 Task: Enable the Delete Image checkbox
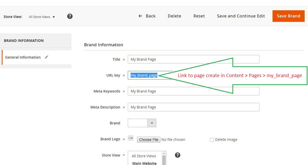click(x=212, y=140)
